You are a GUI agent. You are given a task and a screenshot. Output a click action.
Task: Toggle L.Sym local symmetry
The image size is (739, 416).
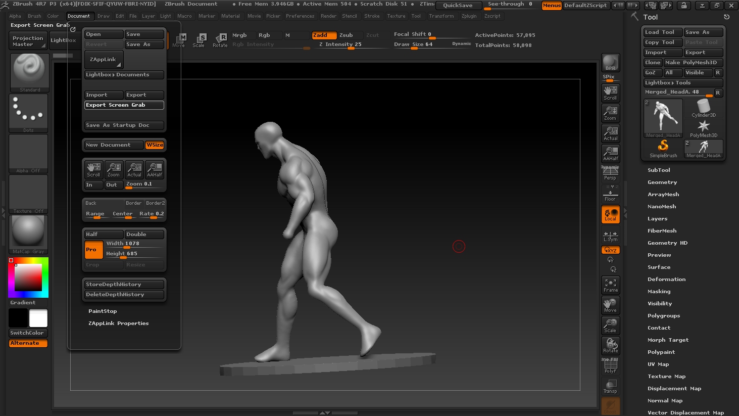(610, 236)
